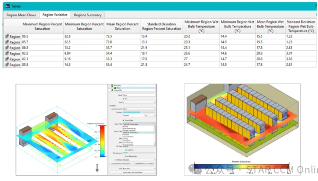Select the third row's Region icon
Image resolution: width=318 pixels, height=181 pixels.
tap(7, 48)
